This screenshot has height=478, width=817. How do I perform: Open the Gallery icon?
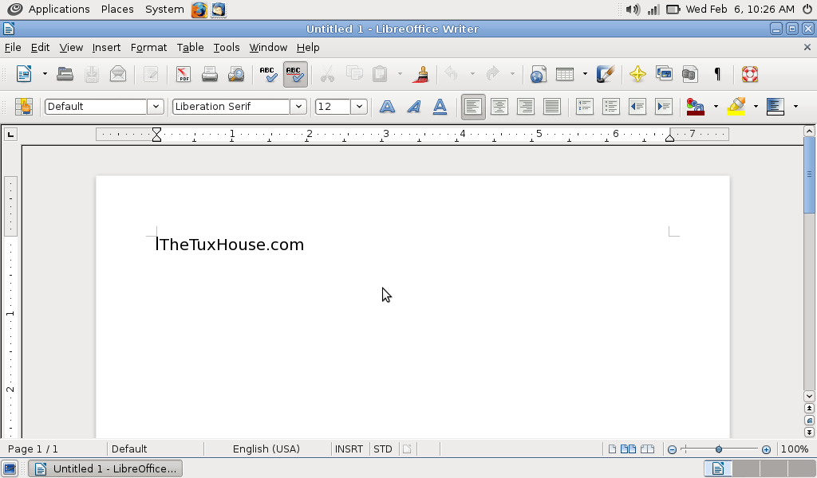(665, 74)
